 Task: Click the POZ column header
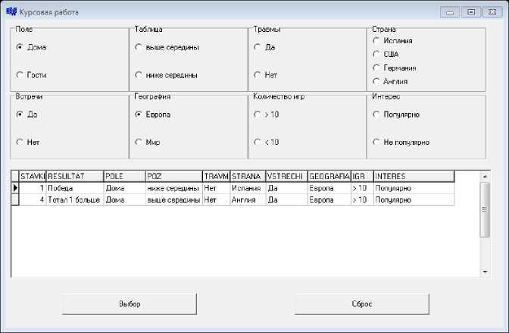pyautogui.click(x=174, y=176)
